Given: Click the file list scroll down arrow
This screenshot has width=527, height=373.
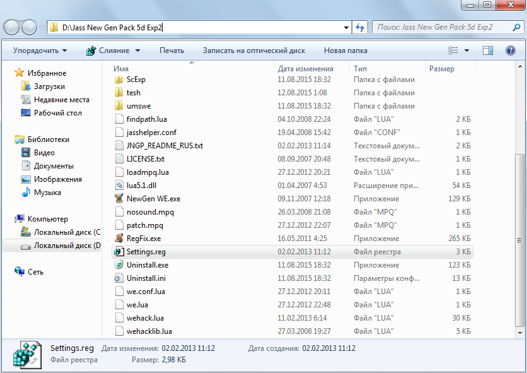Looking at the screenshot, I should point(519,333).
